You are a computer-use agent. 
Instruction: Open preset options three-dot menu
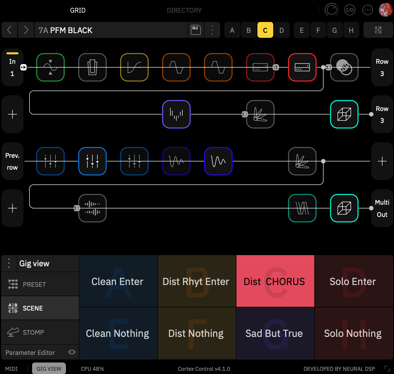tap(212, 30)
